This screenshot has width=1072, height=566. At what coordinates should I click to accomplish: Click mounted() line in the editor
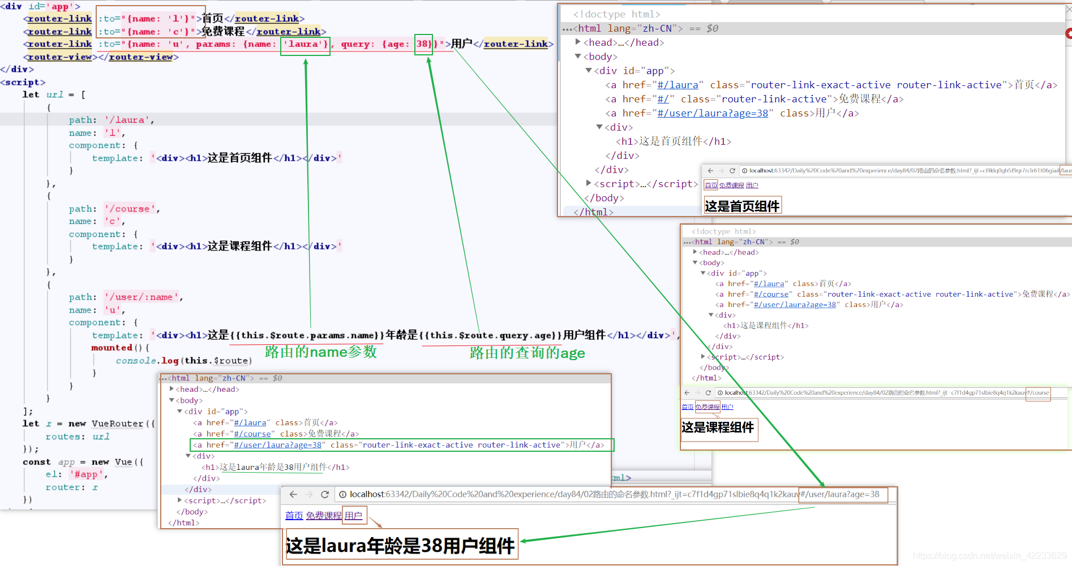point(120,348)
